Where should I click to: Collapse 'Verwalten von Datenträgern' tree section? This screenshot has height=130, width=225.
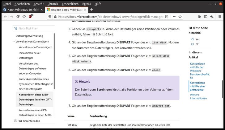(x=14, y=42)
